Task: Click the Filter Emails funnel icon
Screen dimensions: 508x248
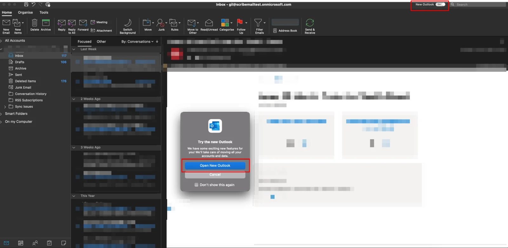Action: (258, 22)
